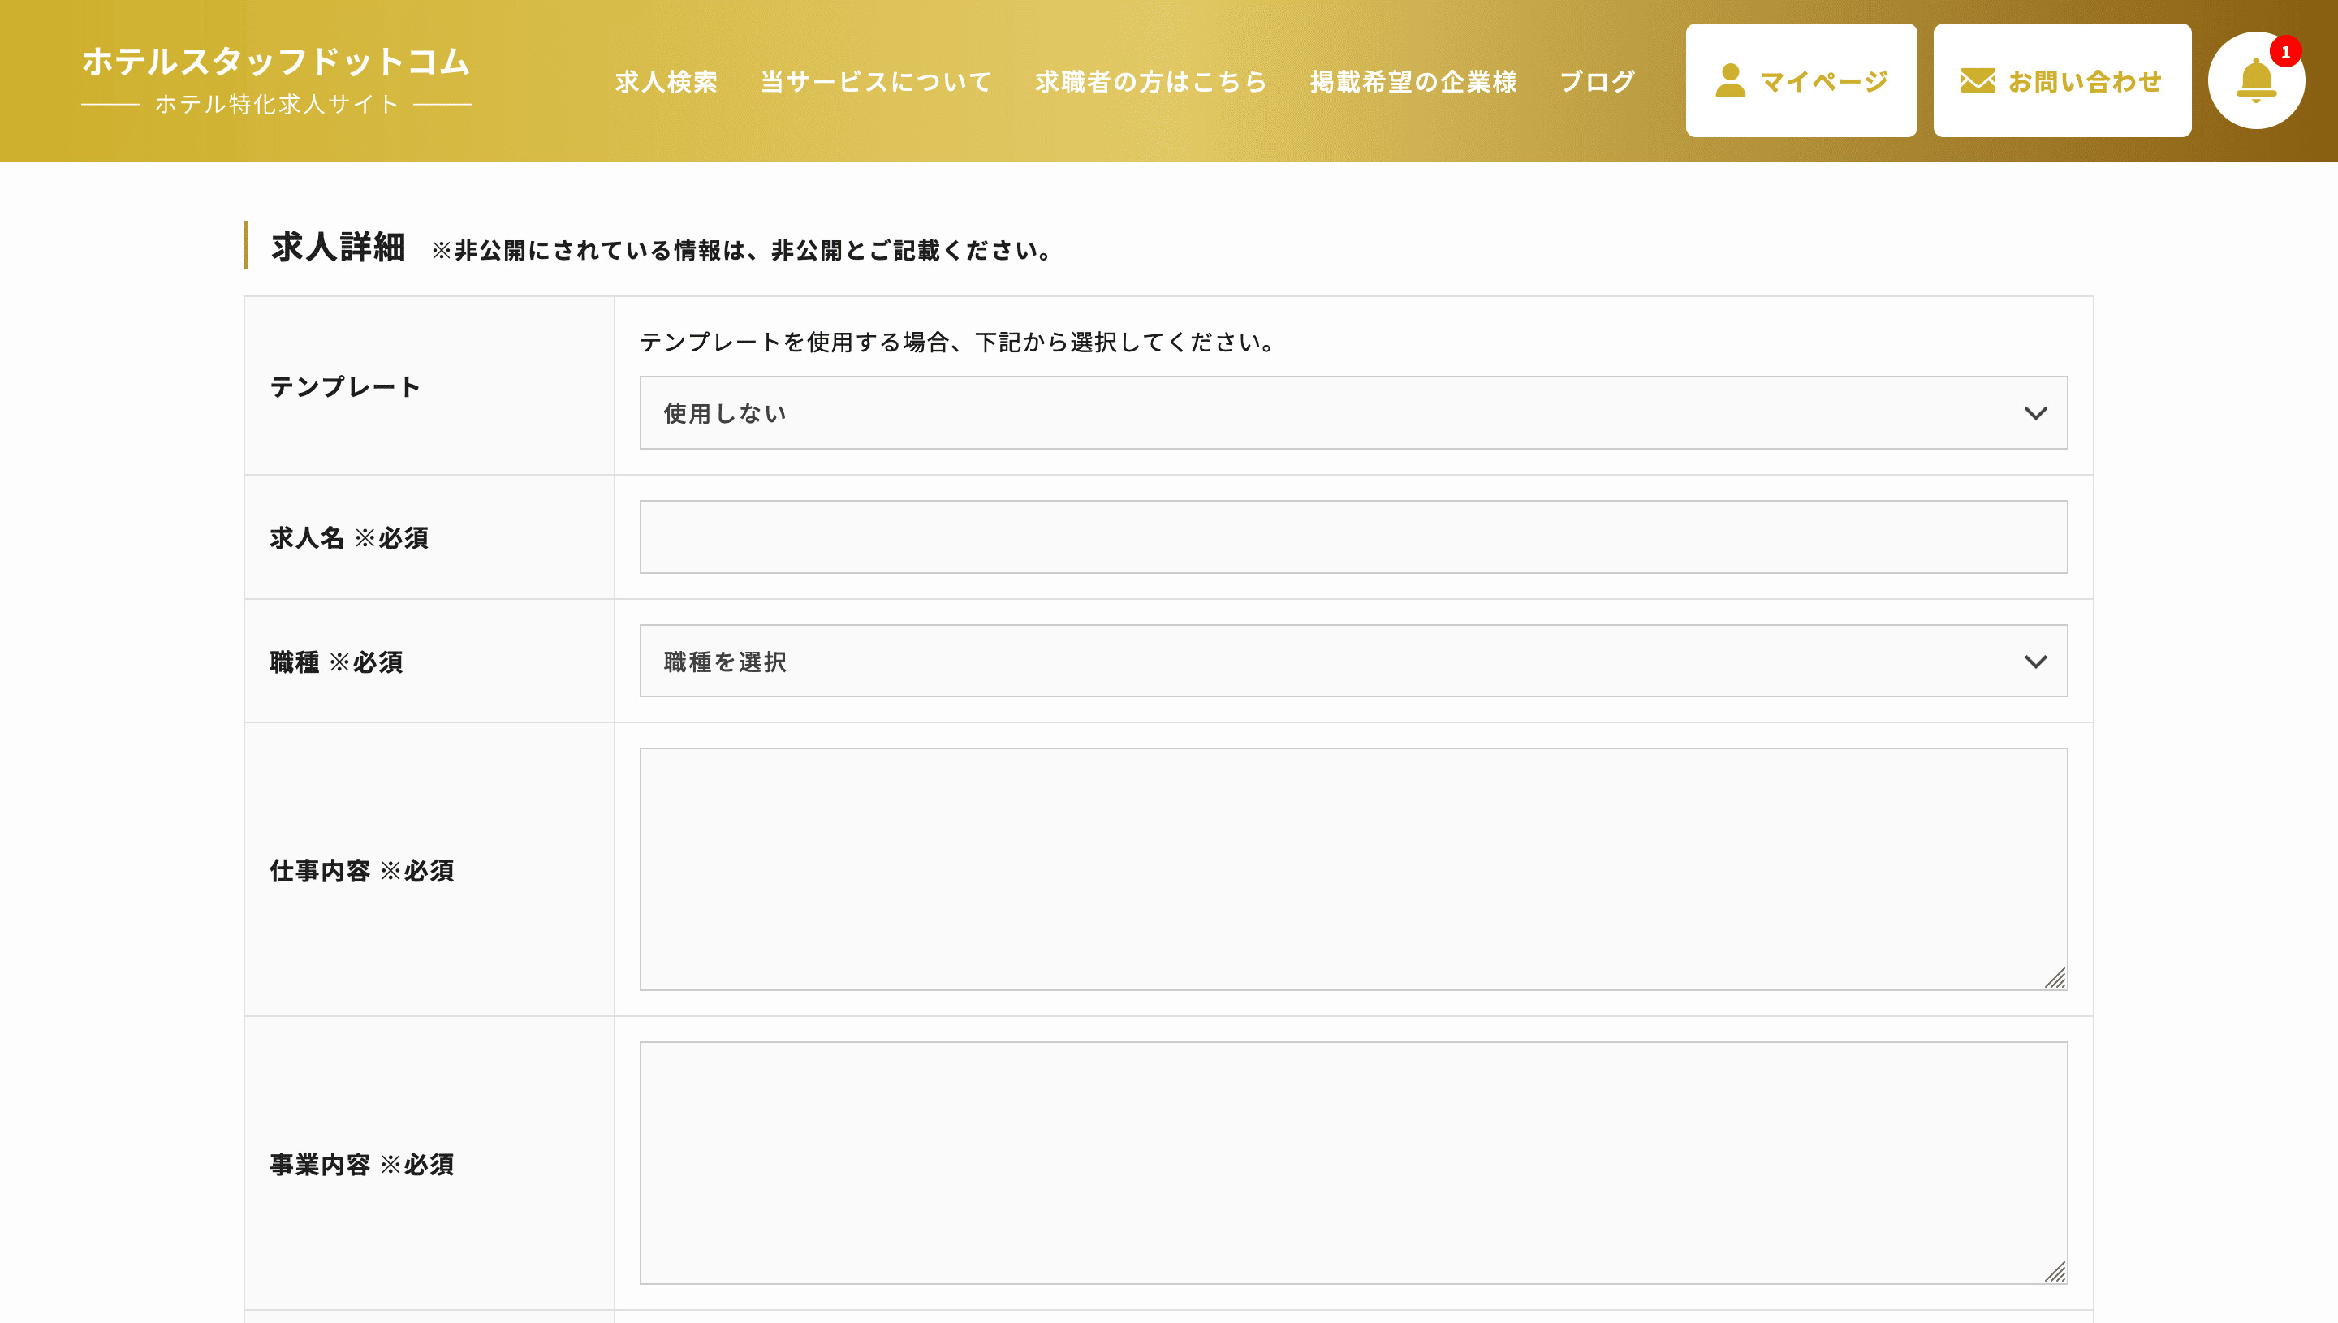Go to 当サービスについて menu item
Image resolution: width=2338 pixels, height=1323 pixels.
tap(876, 82)
